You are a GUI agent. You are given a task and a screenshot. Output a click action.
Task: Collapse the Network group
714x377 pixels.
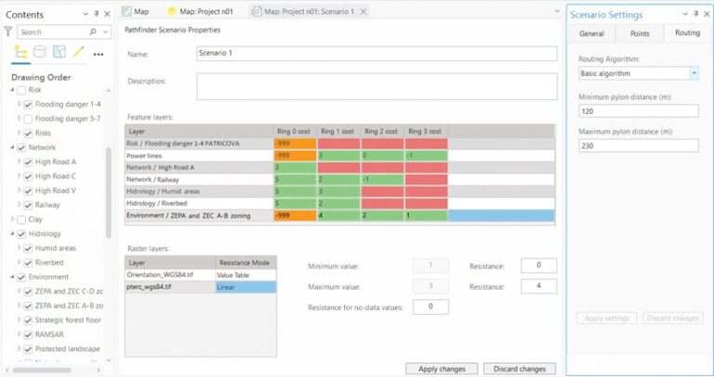point(12,148)
